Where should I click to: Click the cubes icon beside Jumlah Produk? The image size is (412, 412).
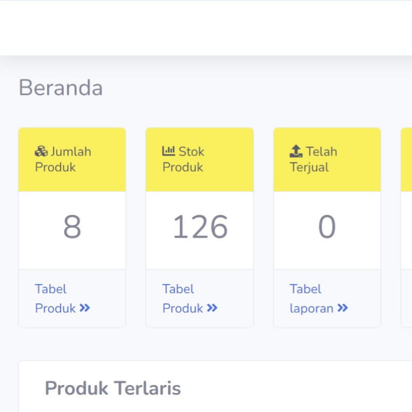pos(42,151)
